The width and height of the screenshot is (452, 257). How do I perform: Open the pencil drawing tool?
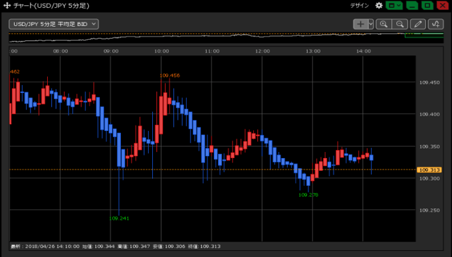coord(417,24)
